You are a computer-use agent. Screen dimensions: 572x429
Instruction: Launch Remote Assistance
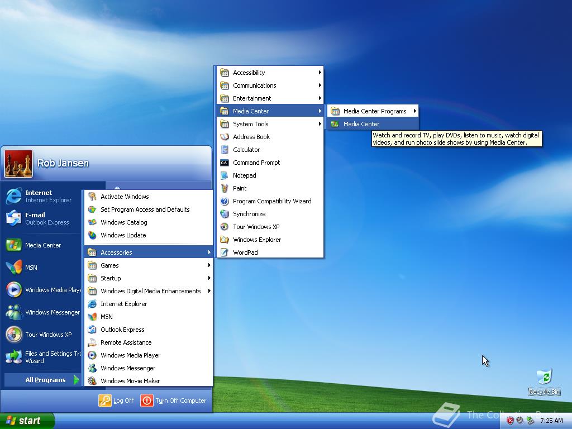149,342
